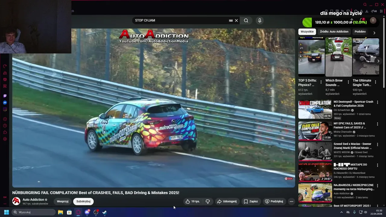This screenshot has height=217, width=386.
Task: Start voice search with microphone icon
Action: pos(260,20)
